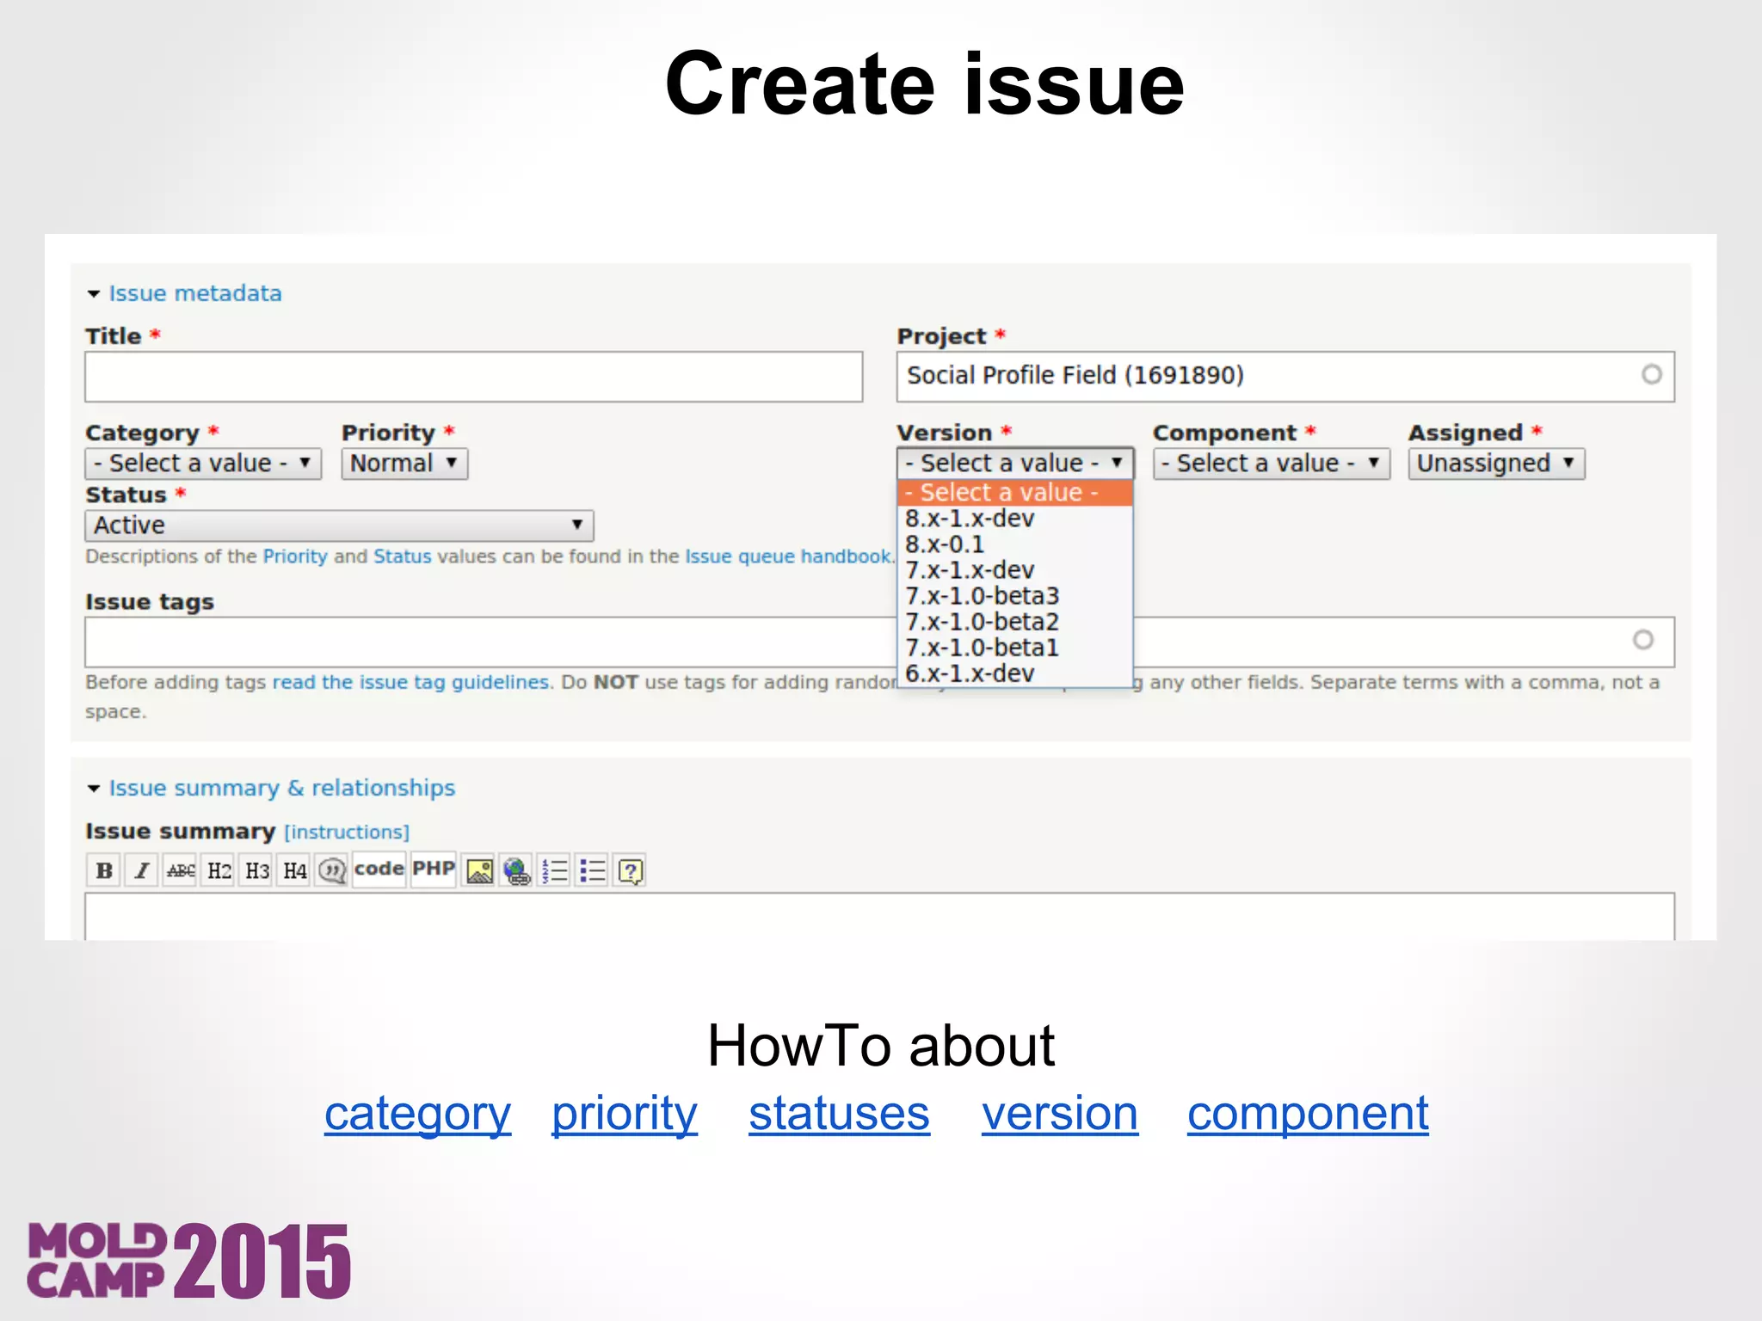Screen dimensions: 1762x1321
Task: Open the Status link in the description
Action: pyautogui.click(x=403, y=556)
